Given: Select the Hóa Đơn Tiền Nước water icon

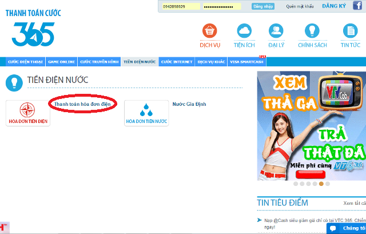Looking at the screenshot, I should tap(146, 113).
